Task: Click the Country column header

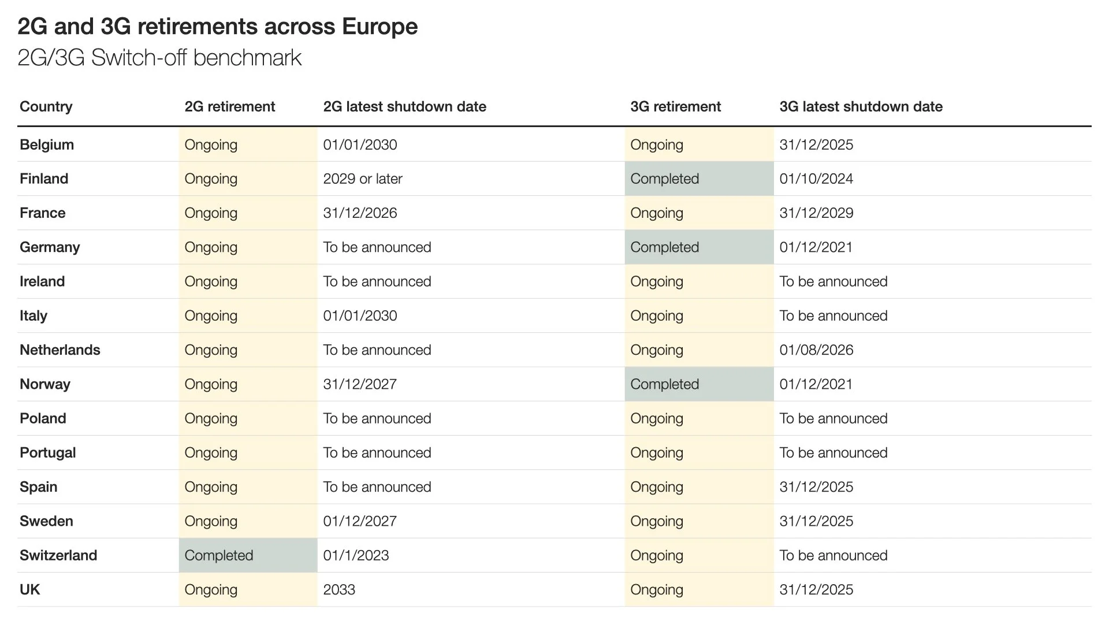Action: point(46,107)
